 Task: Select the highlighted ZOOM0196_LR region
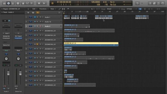91,44
